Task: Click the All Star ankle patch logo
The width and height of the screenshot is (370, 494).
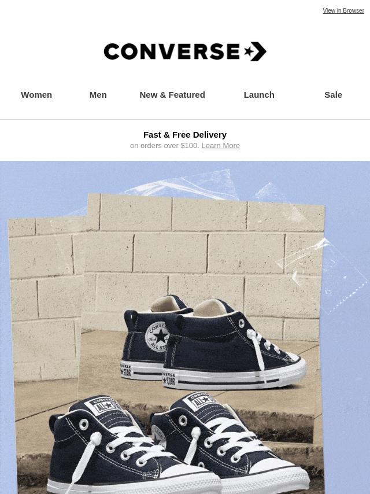Action: (x=157, y=337)
